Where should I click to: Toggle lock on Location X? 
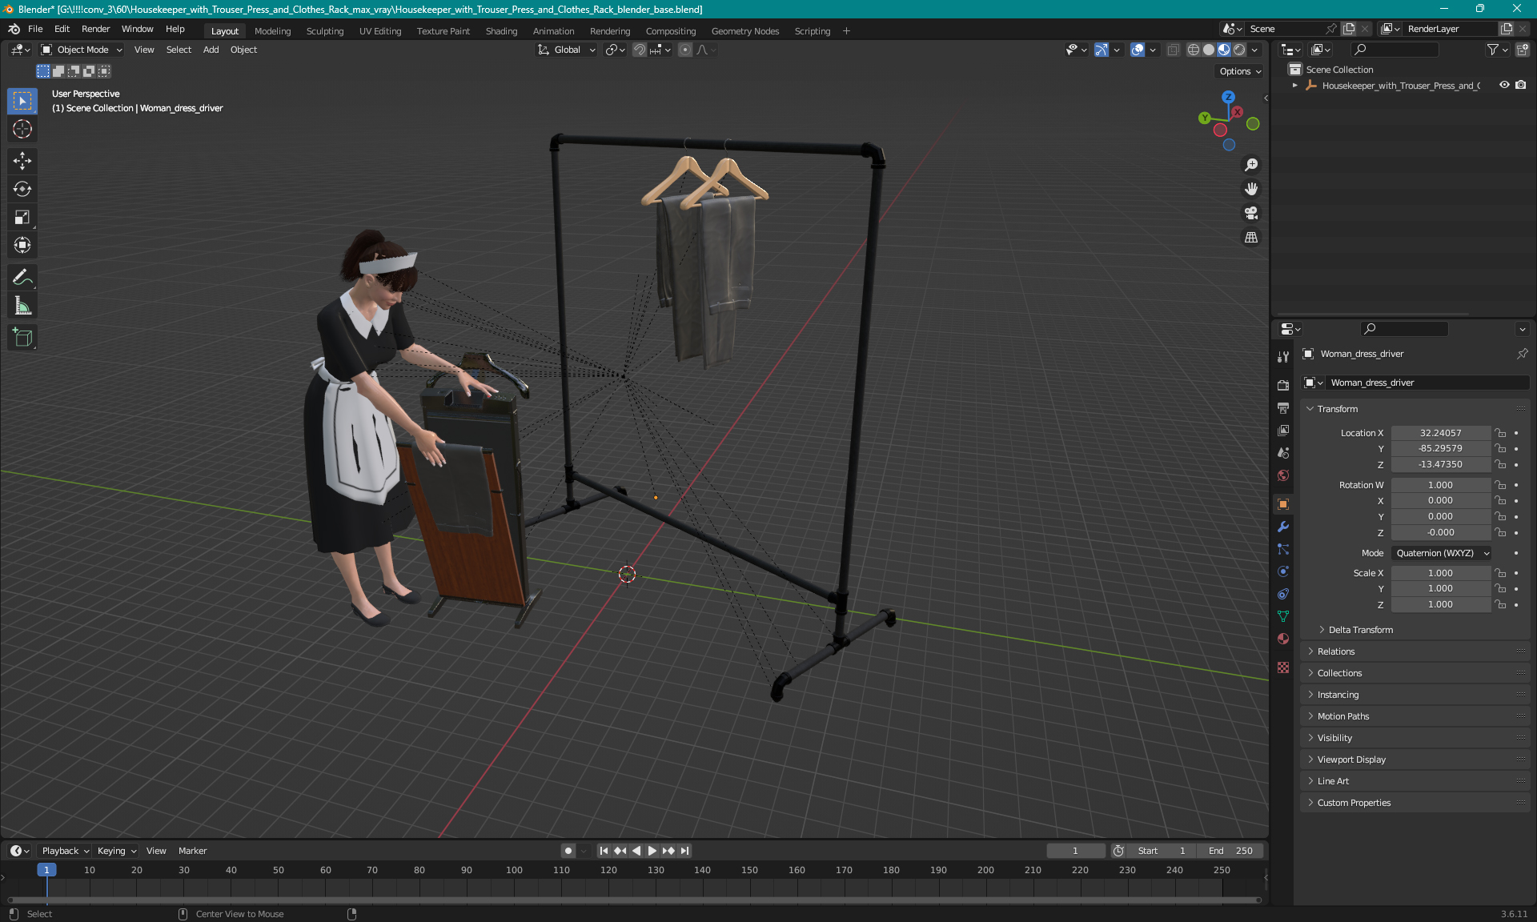click(x=1500, y=433)
